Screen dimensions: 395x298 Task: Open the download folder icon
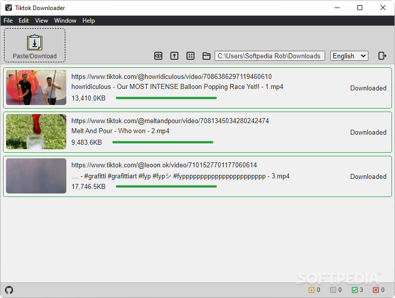point(207,56)
